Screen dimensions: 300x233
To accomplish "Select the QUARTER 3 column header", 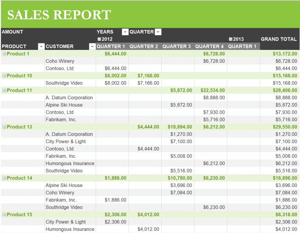I will pyautogui.click(x=177, y=46).
